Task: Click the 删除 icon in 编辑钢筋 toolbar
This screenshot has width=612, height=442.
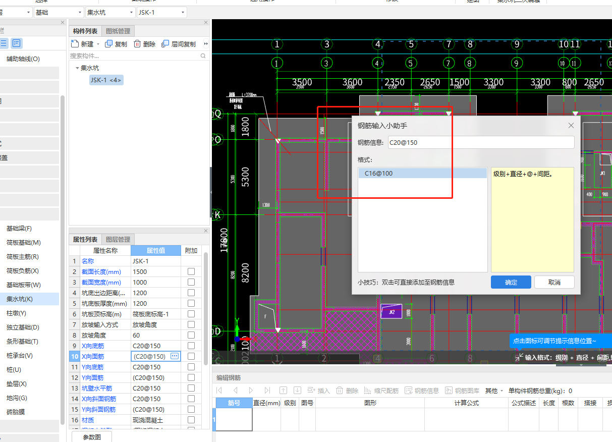Action: click(340, 391)
